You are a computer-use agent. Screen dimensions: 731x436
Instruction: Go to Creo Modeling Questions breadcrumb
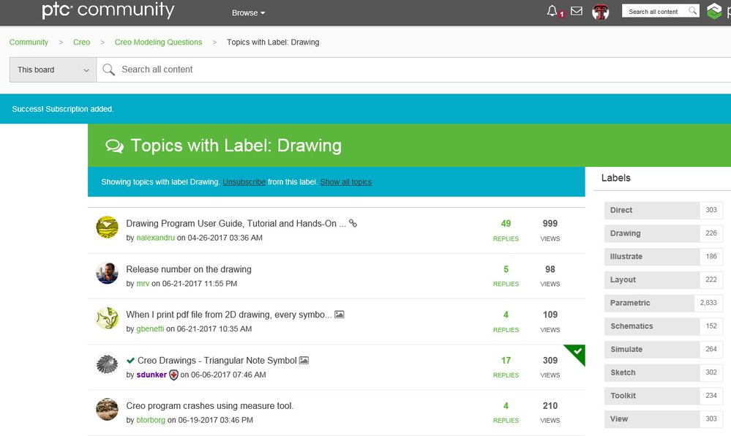(x=159, y=42)
